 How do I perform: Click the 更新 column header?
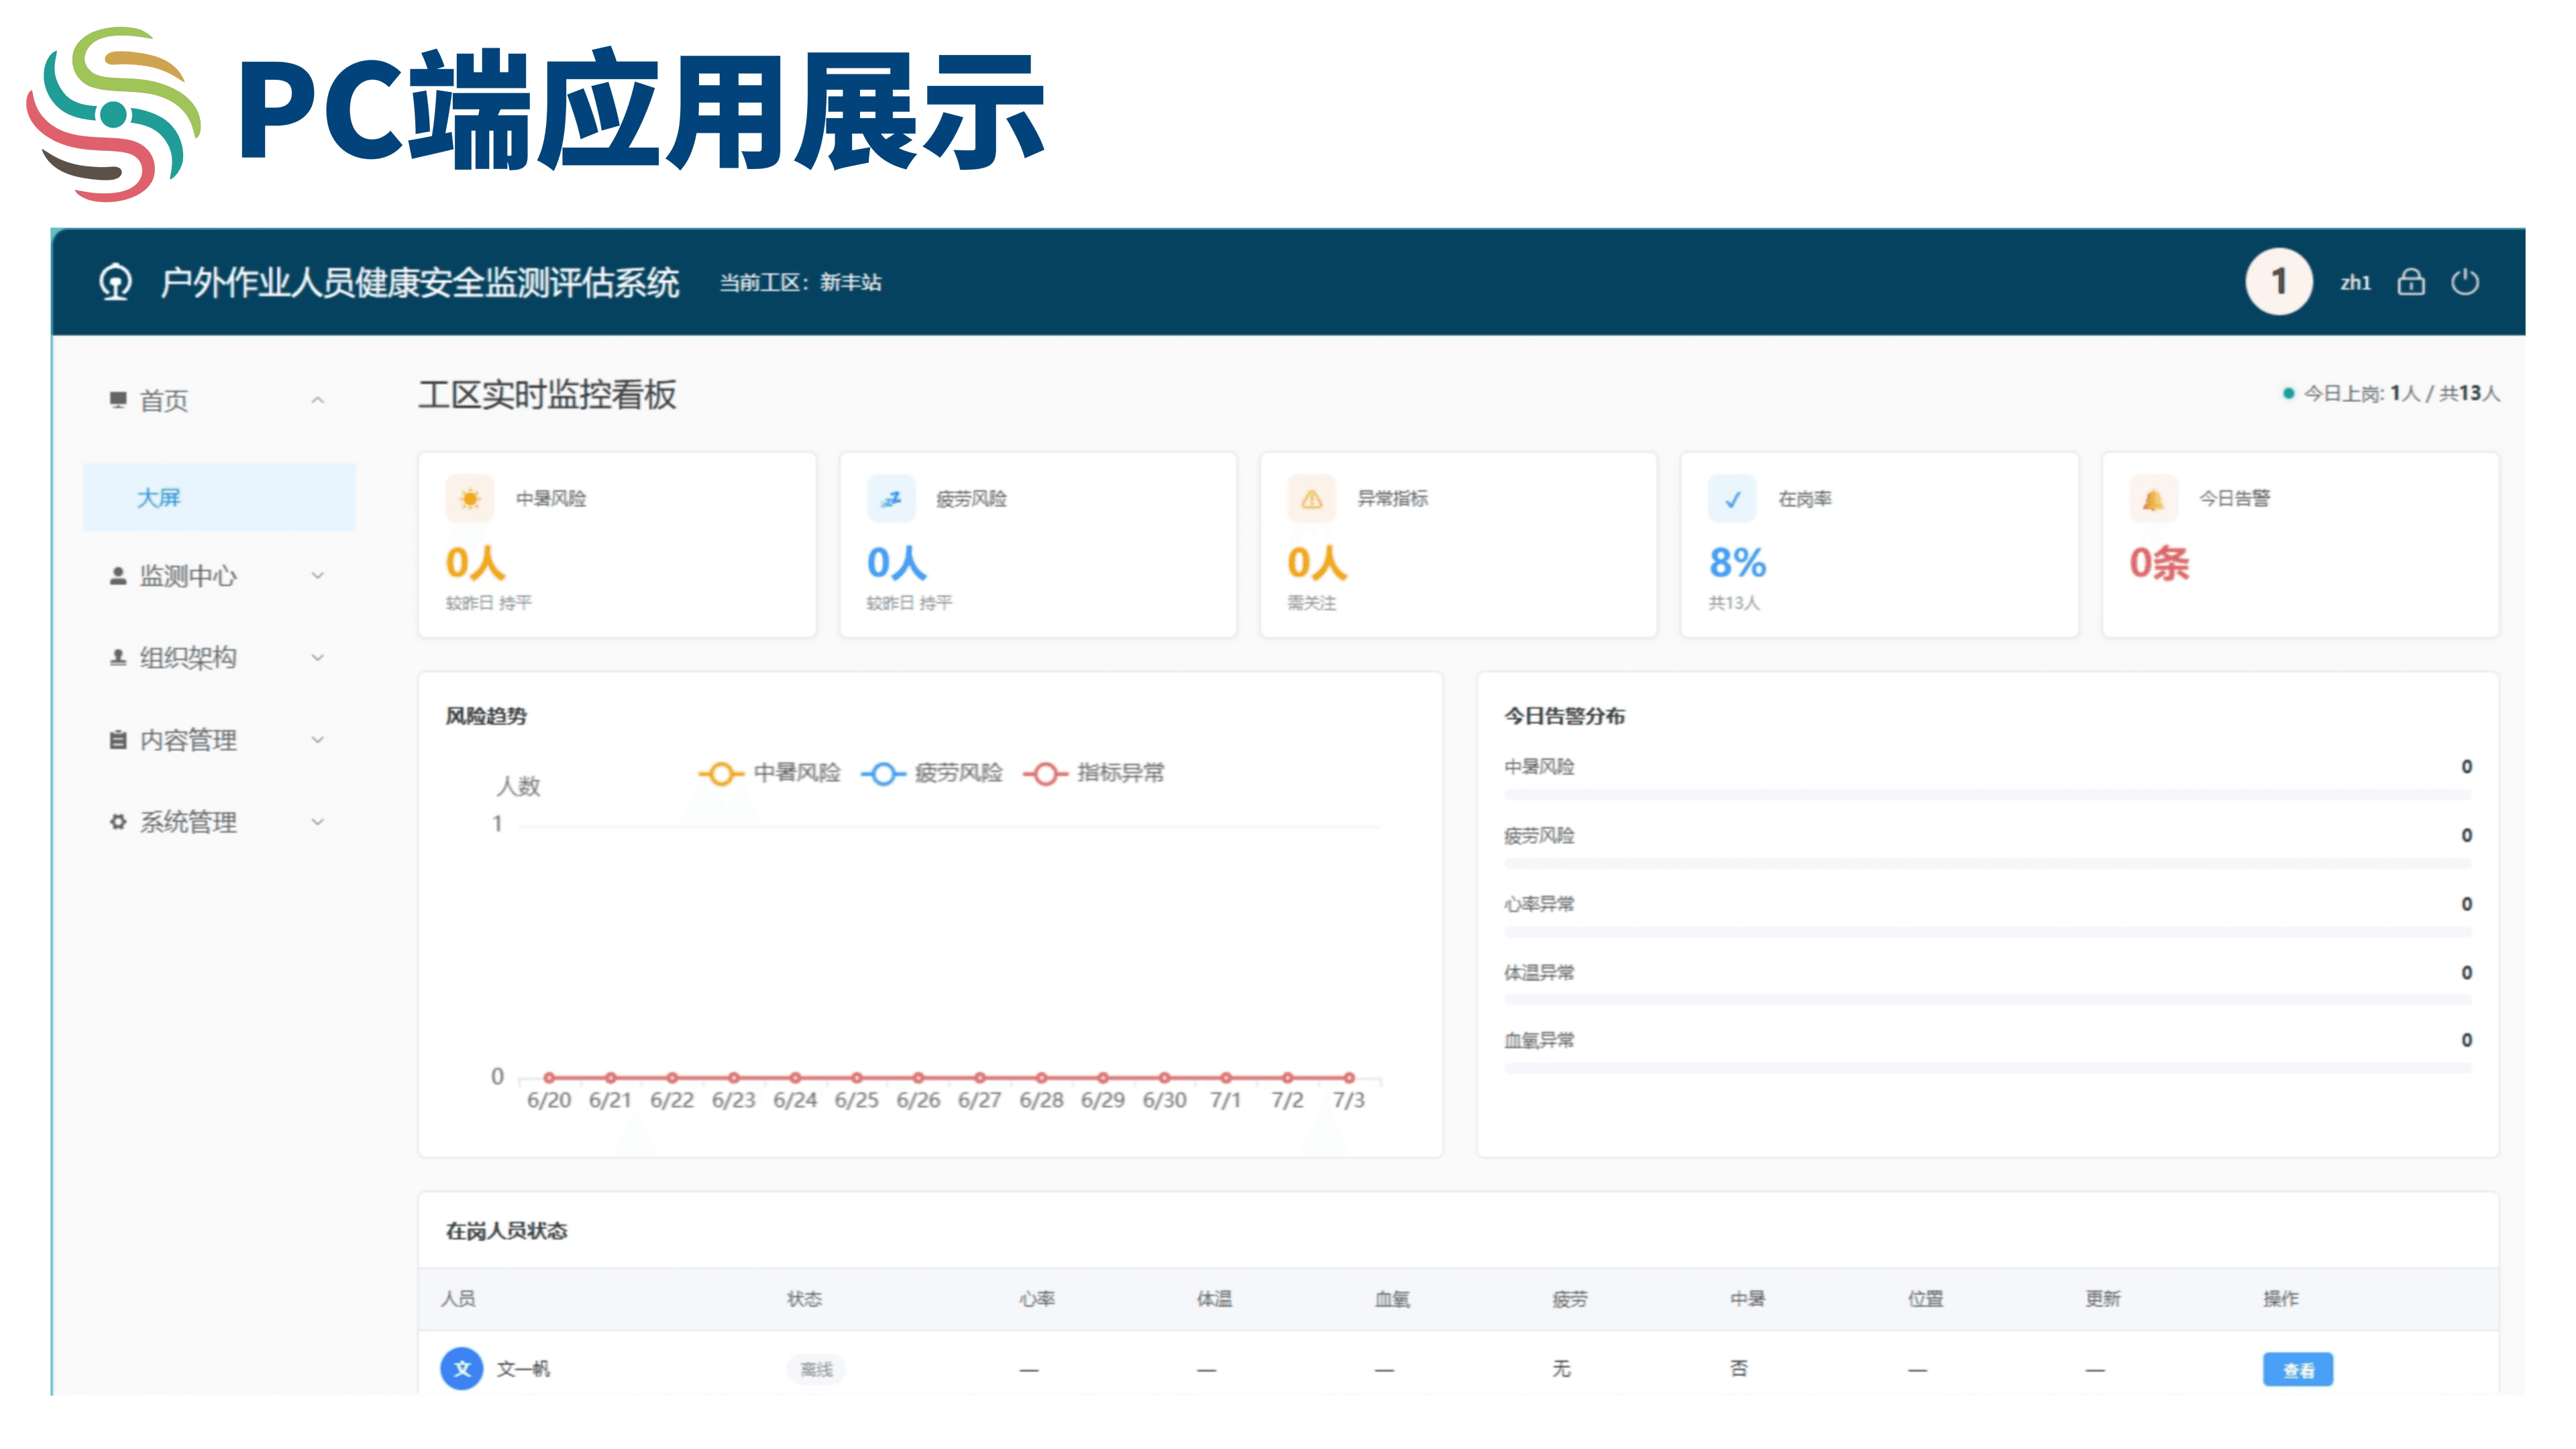[2103, 1299]
